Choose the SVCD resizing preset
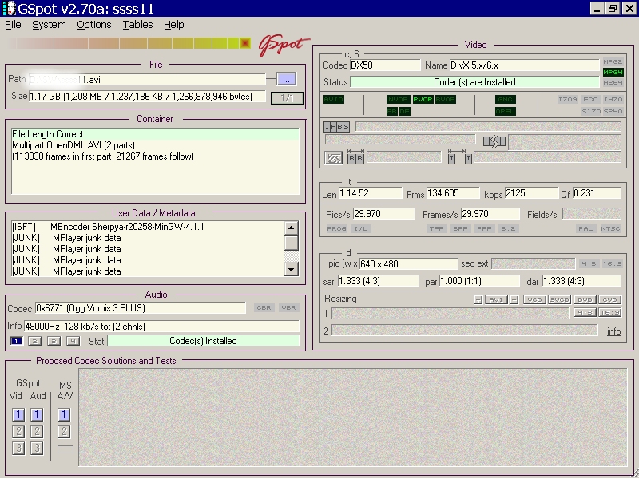 [x=559, y=300]
